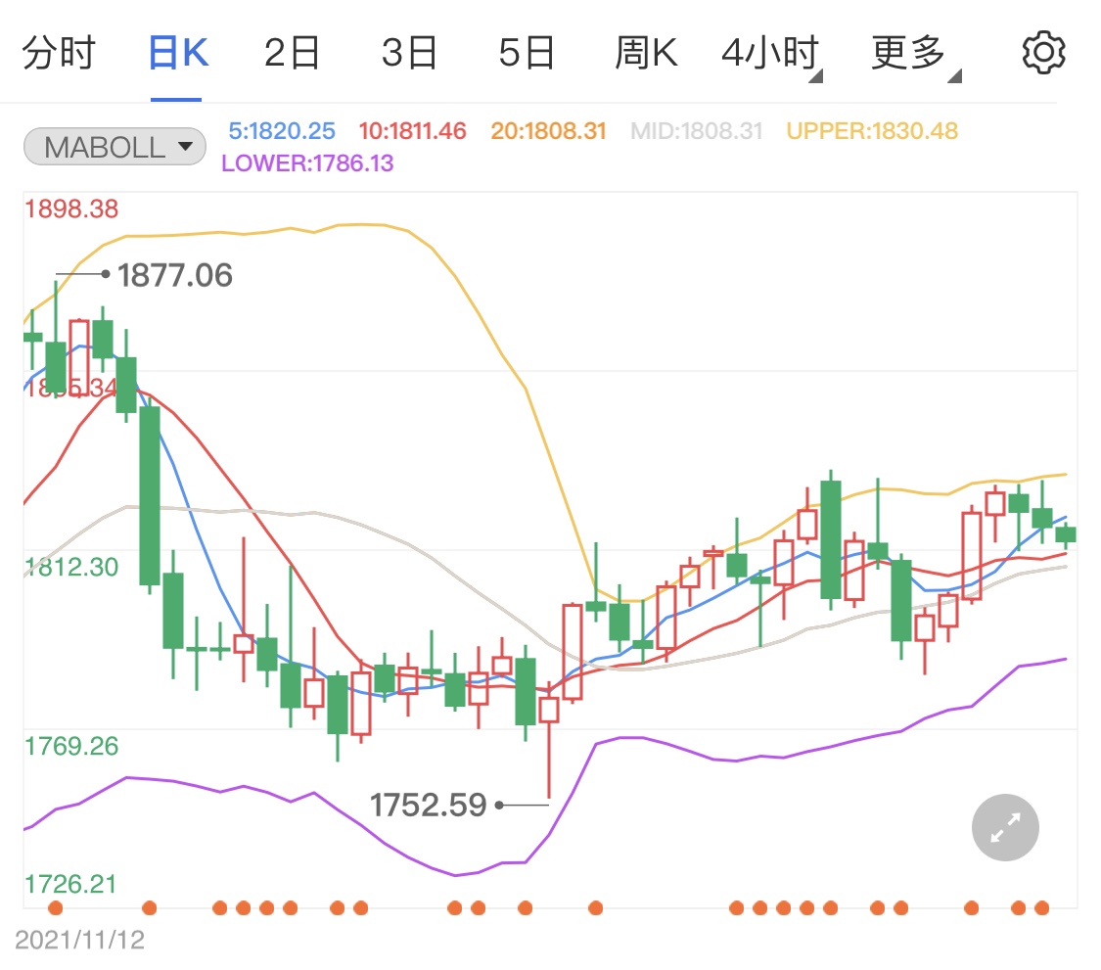Switch to the 周K tab

[646, 53]
